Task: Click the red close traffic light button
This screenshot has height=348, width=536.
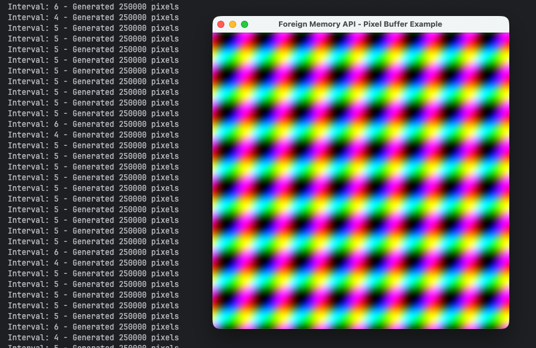Action: click(221, 24)
